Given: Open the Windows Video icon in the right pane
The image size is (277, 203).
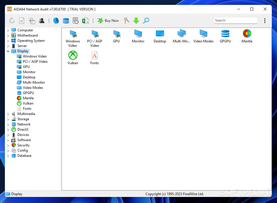Looking at the screenshot, I should coord(73,39).
